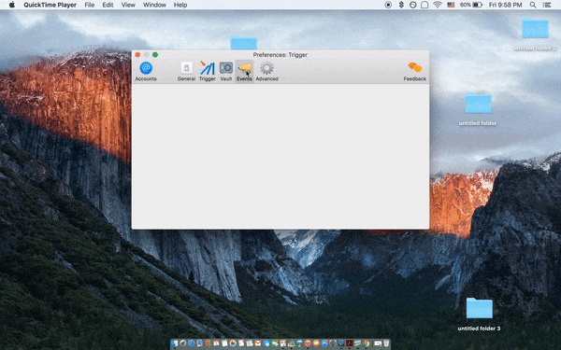Image resolution: width=561 pixels, height=350 pixels.
Task: Select the Trigger preferences pane
Action: tap(208, 72)
